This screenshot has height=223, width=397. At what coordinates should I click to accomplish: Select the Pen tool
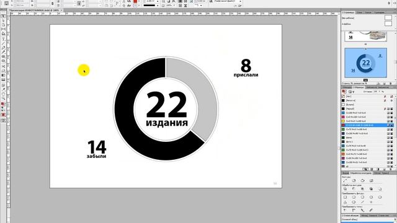click(3, 48)
